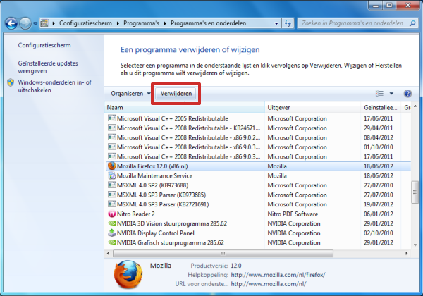
Task: Click Productversie value 12.0
Action: click(235, 266)
